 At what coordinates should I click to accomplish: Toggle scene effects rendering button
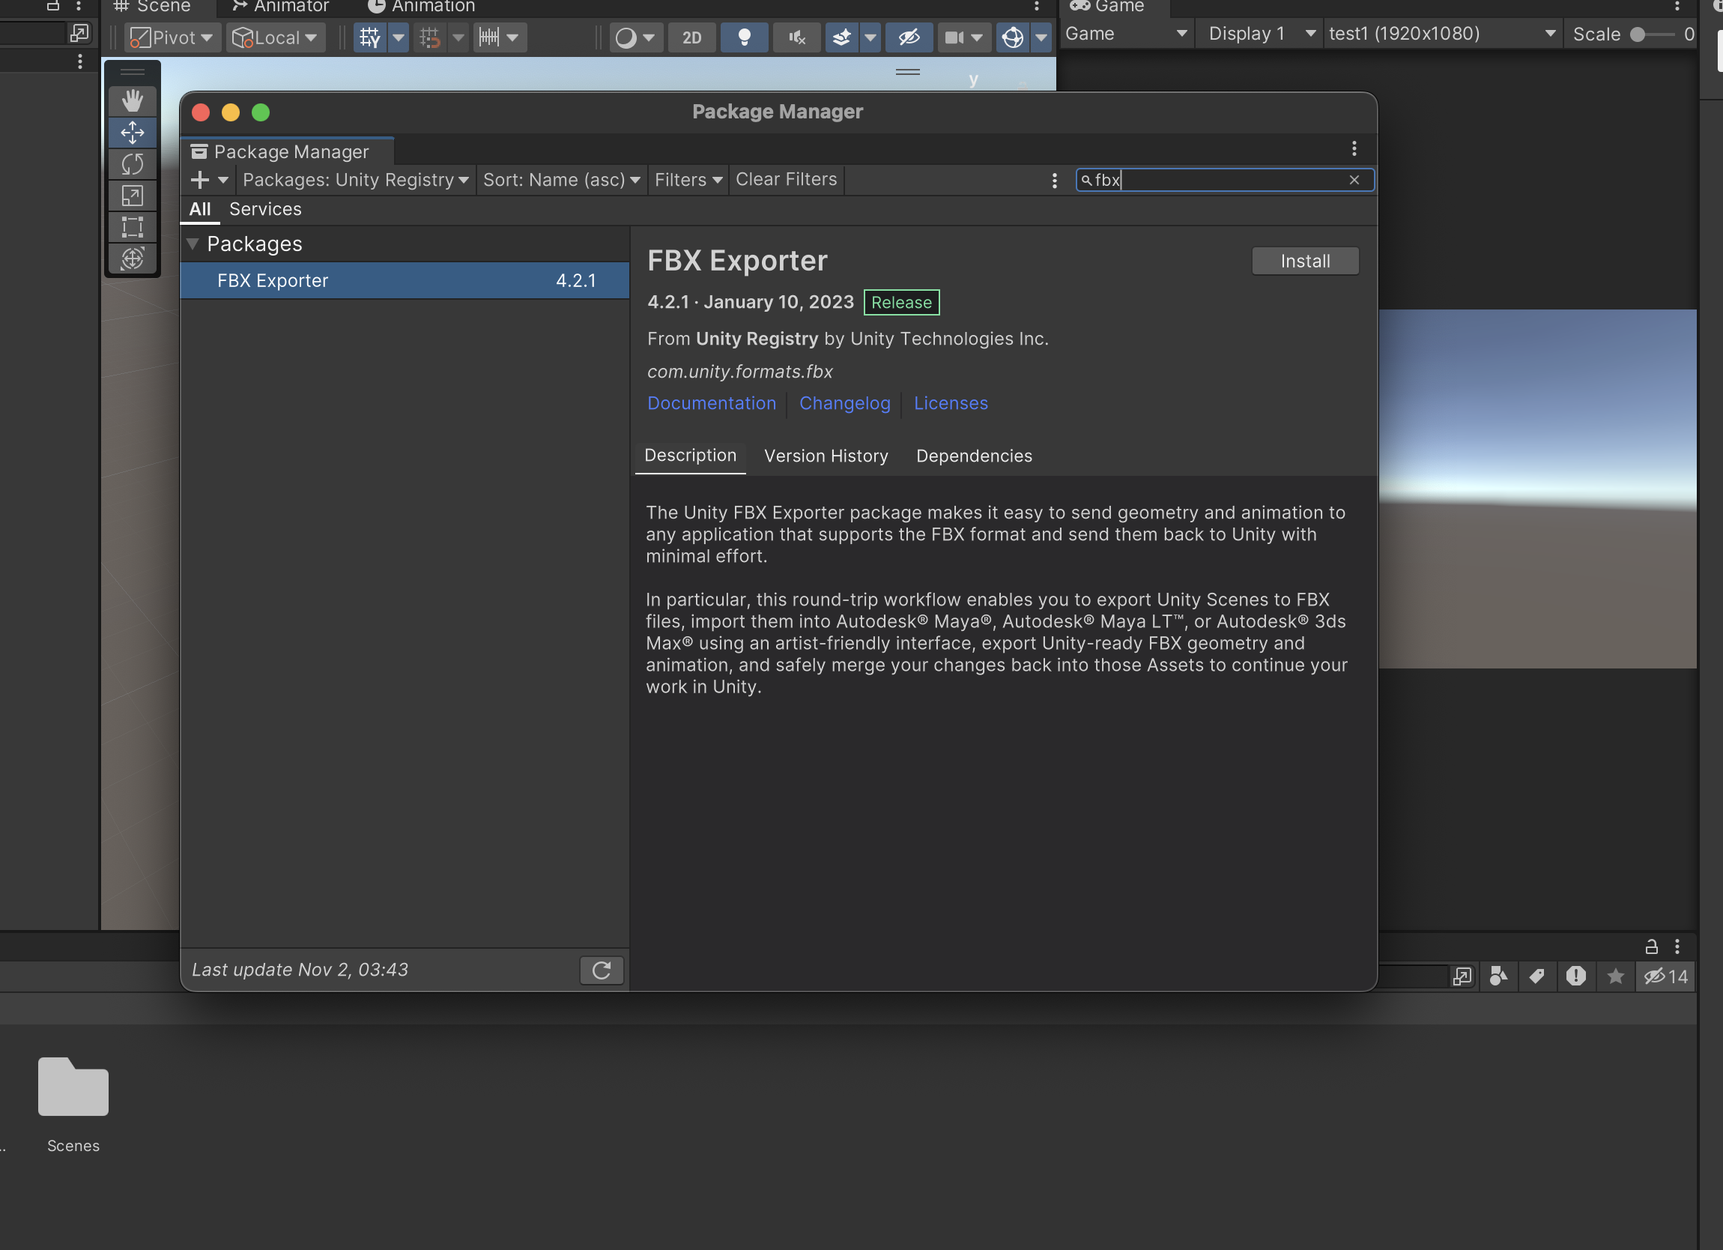point(842,37)
